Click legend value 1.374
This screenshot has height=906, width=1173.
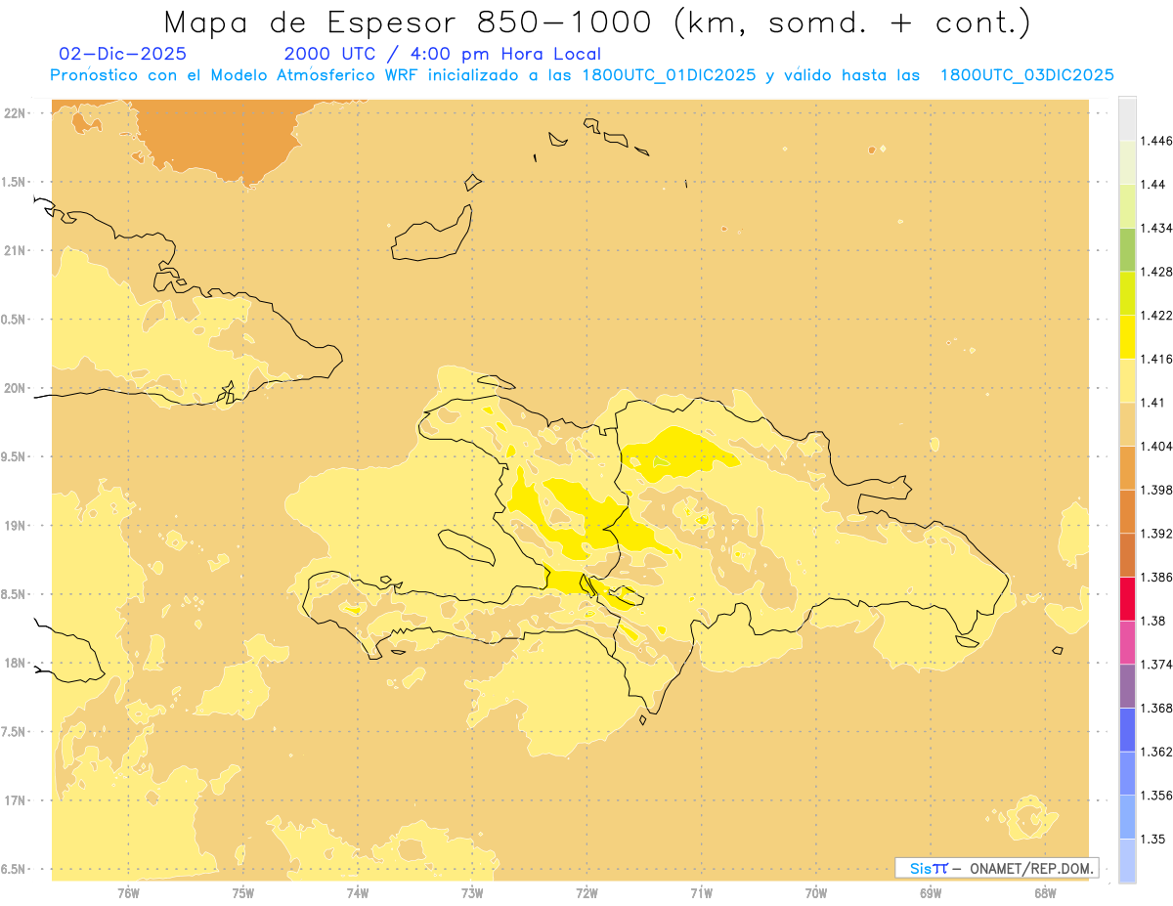pos(1154,664)
